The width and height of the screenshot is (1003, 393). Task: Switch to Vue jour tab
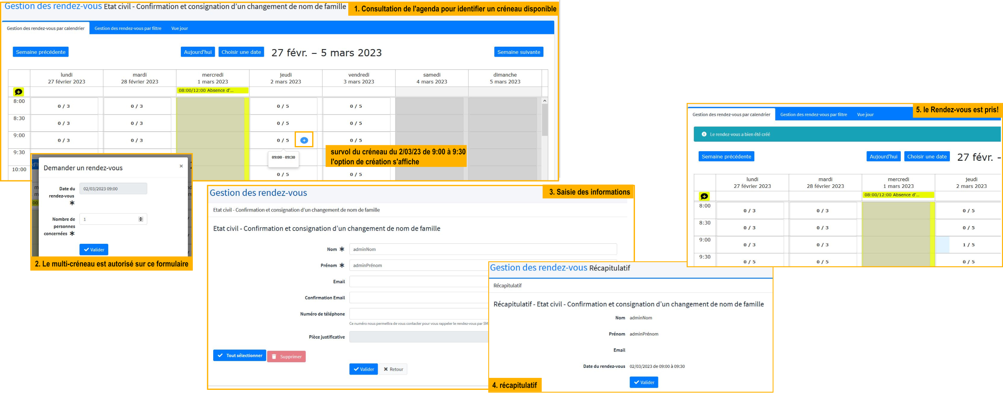point(179,28)
